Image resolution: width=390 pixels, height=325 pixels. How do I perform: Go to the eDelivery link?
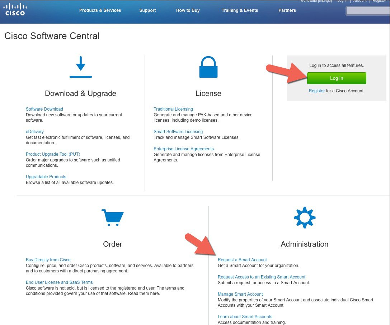click(35, 131)
